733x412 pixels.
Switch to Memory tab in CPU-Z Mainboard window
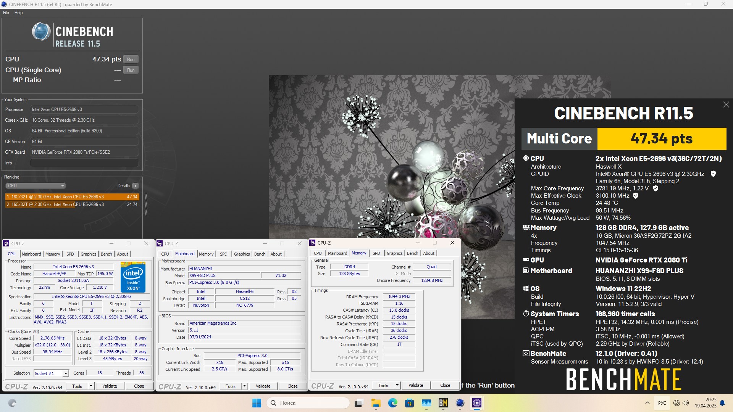pyautogui.click(x=206, y=254)
